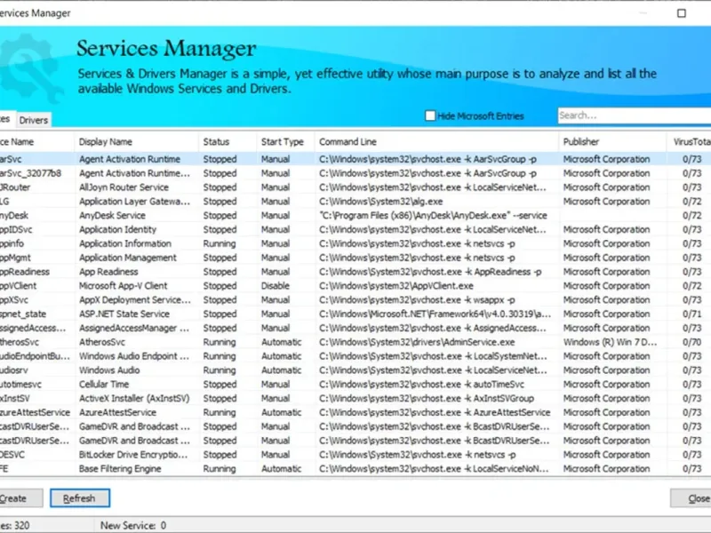The image size is (711, 533).
Task: Select the Application Layer Gateway row
Action: click(x=355, y=202)
